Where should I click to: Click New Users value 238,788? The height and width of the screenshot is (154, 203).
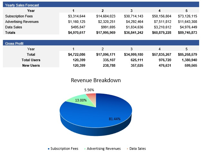coord(109,65)
